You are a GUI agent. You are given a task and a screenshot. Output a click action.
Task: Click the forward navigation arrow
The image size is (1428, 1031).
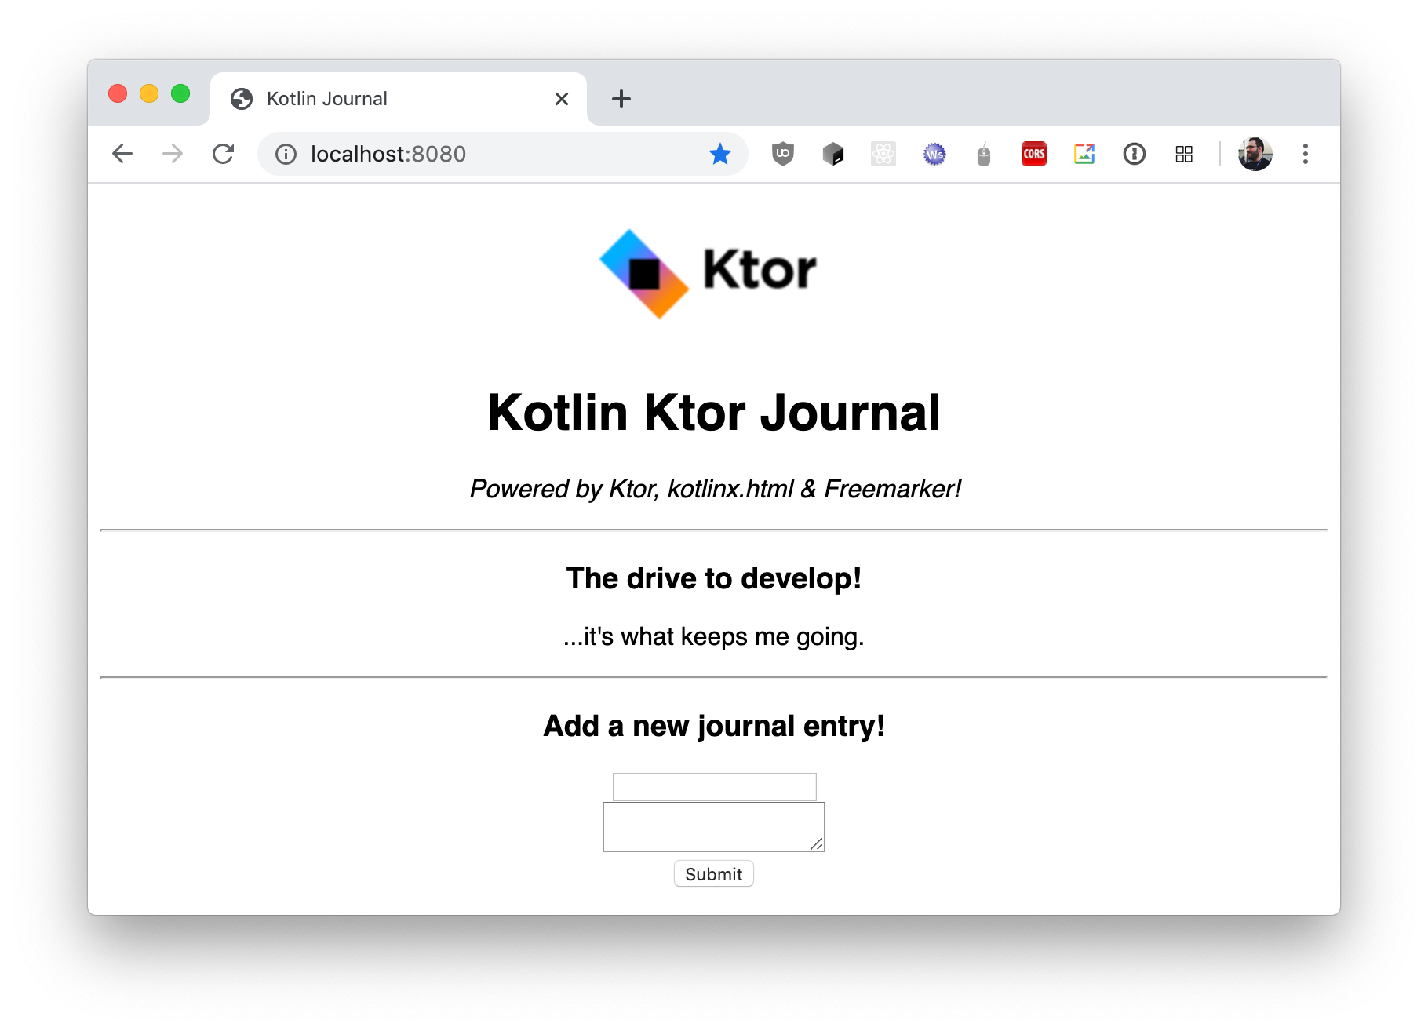(173, 154)
